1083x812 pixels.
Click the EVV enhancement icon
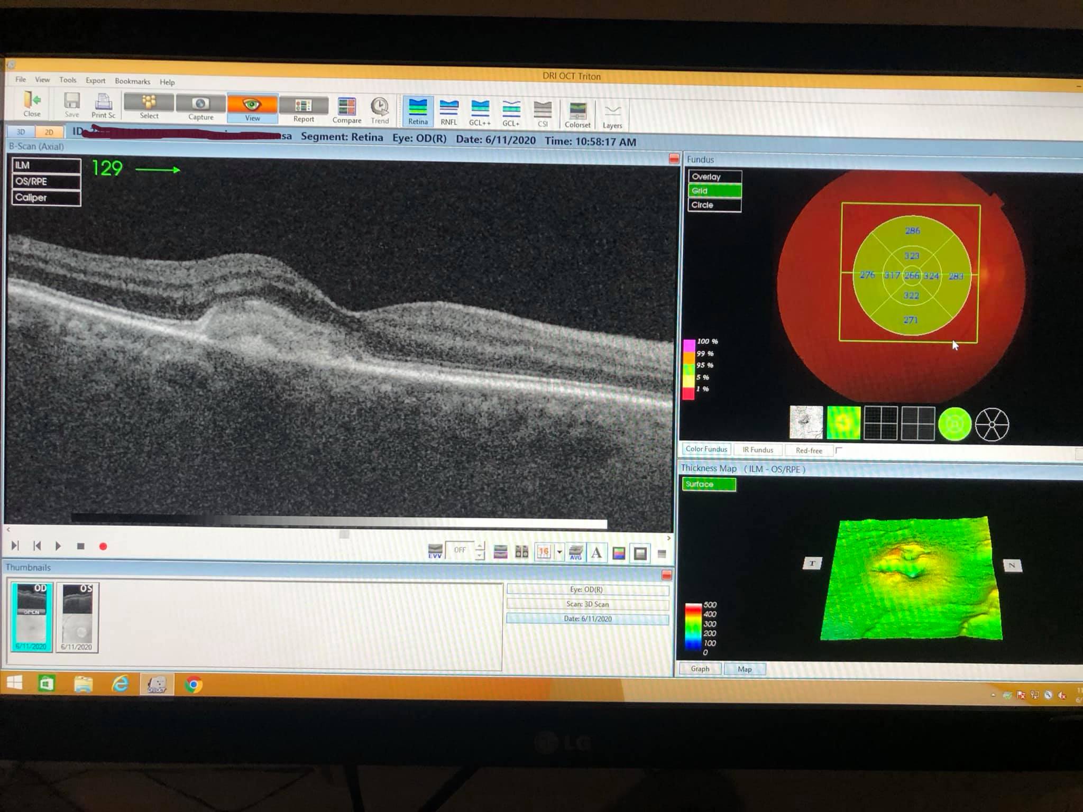[x=435, y=551]
